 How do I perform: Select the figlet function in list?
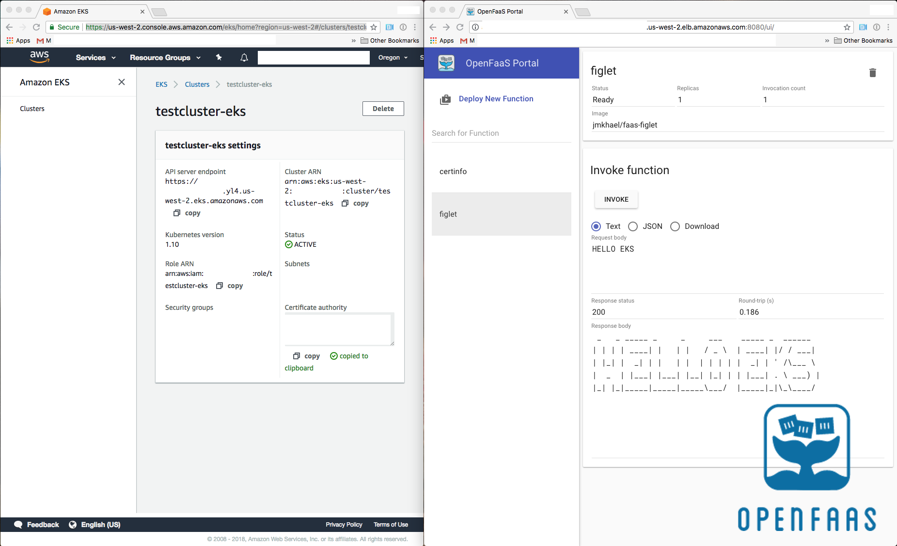(x=501, y=214)
